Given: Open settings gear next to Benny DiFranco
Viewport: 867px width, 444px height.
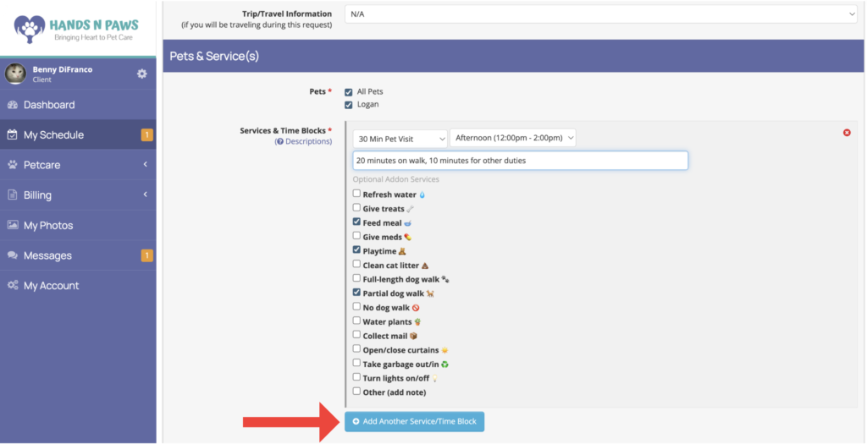Looking at the screenshot, I should click(142, 74).
